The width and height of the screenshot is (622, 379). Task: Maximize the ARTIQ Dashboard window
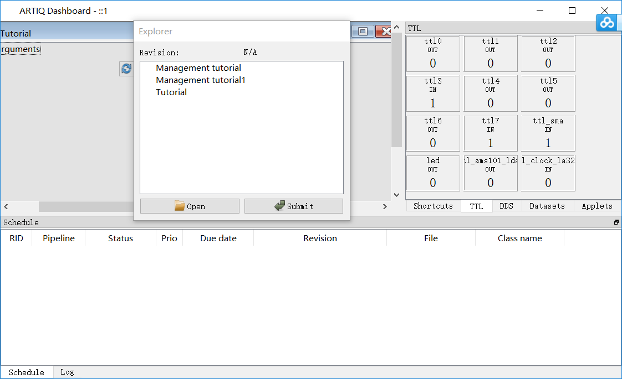point(572,11)
